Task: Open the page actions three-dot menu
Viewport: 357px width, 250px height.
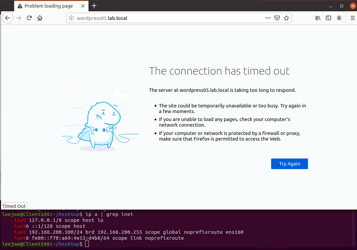Action: click(x=268, y=18)
